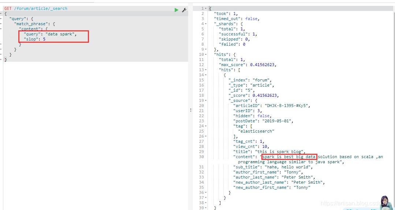The height and width of the screenshot is (210, 395).
Task: Click the highlighted "spark is best big data" text
Action: (289, 157)
